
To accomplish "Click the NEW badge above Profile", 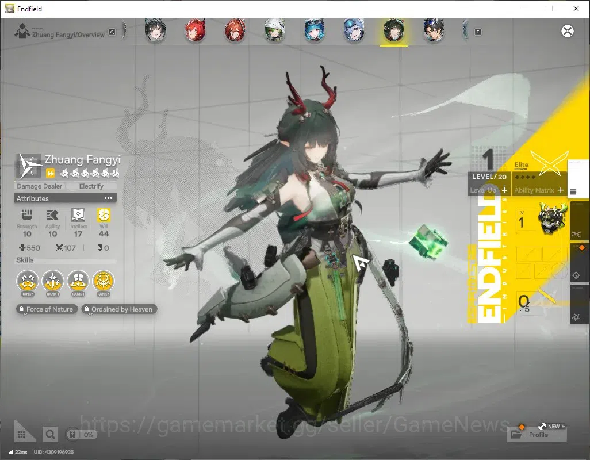I will coord(552,426).
